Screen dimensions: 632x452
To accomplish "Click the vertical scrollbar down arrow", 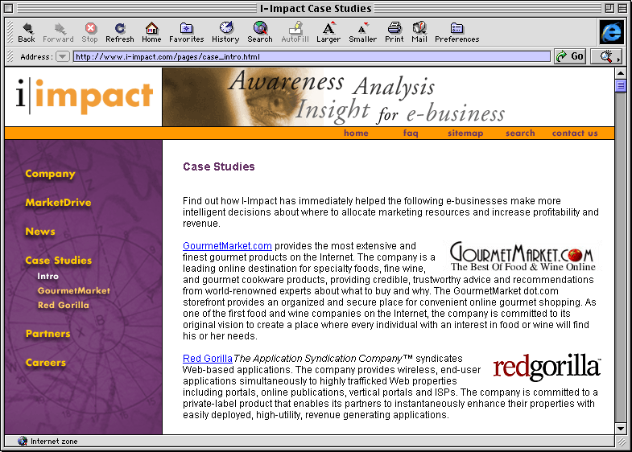I will tap(621, 429).
